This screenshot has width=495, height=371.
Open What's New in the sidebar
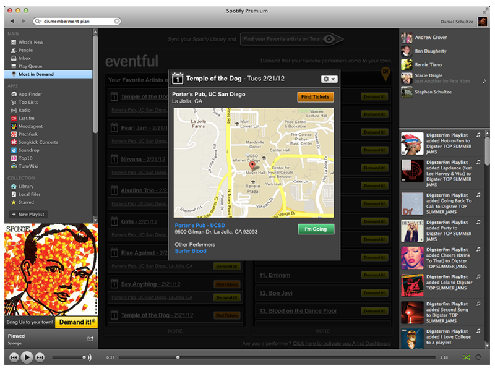(30, 42)
